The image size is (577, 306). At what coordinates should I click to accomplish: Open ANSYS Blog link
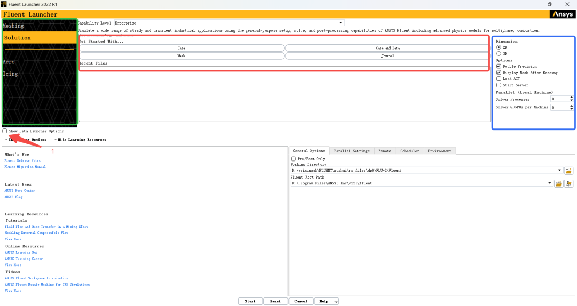coord(13,197)
